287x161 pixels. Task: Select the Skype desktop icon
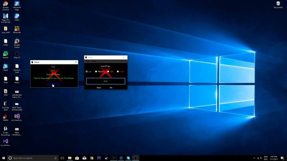[5, 68]
